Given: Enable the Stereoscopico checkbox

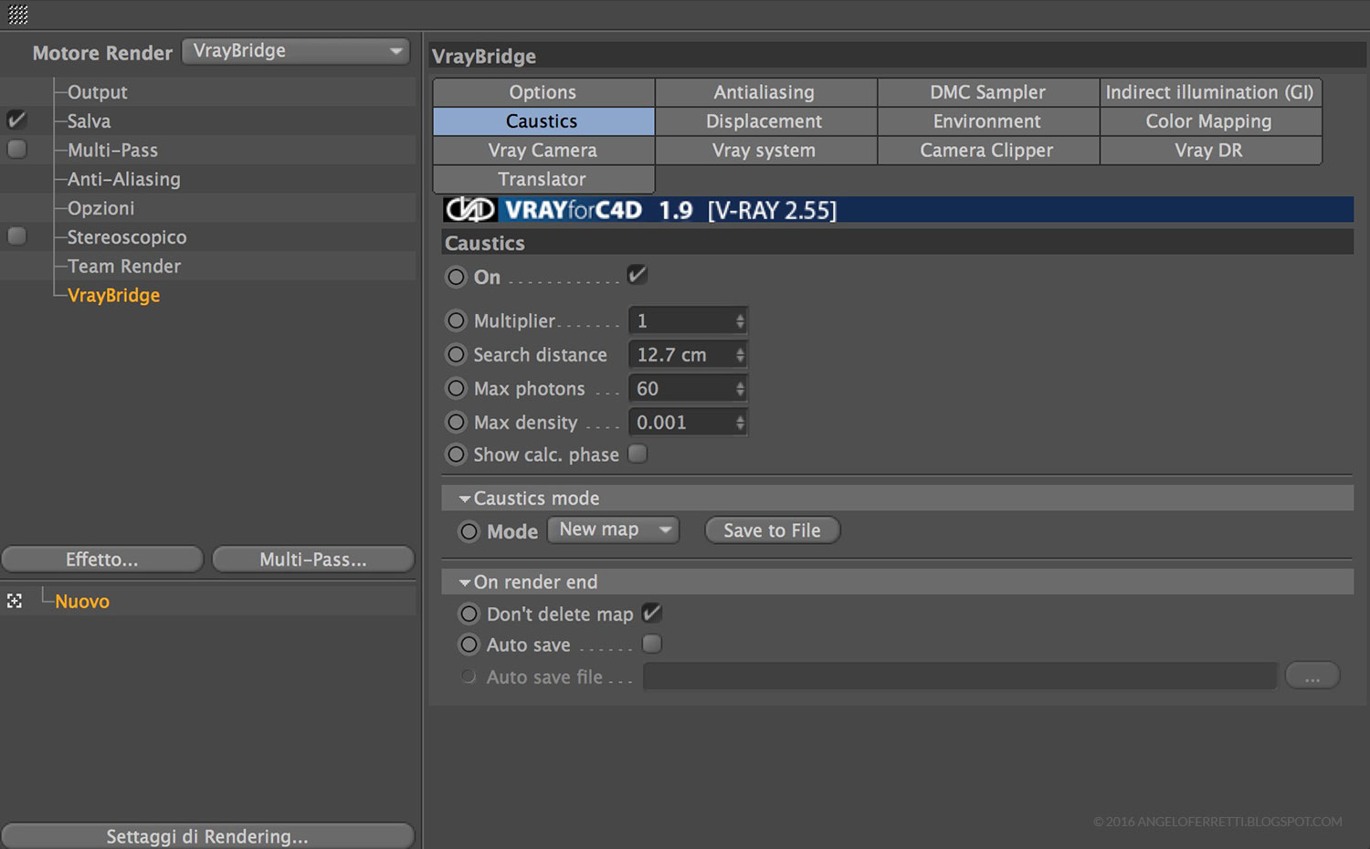Looking at the screenshot, I should [16, 236].
